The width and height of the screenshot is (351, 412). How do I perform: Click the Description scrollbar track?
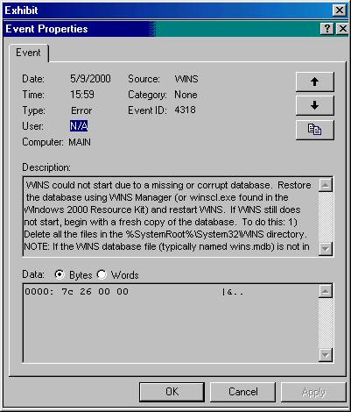click(326, 217)
